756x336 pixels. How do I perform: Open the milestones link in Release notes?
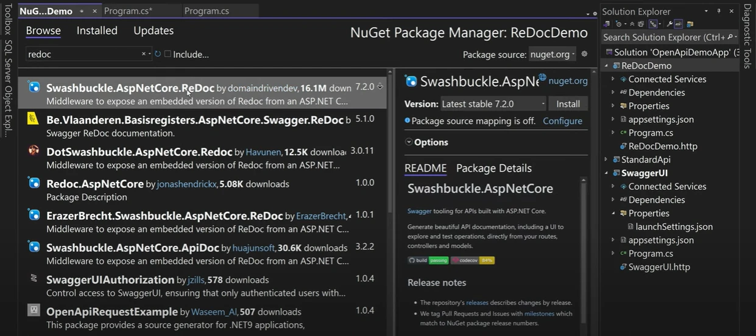539,313
